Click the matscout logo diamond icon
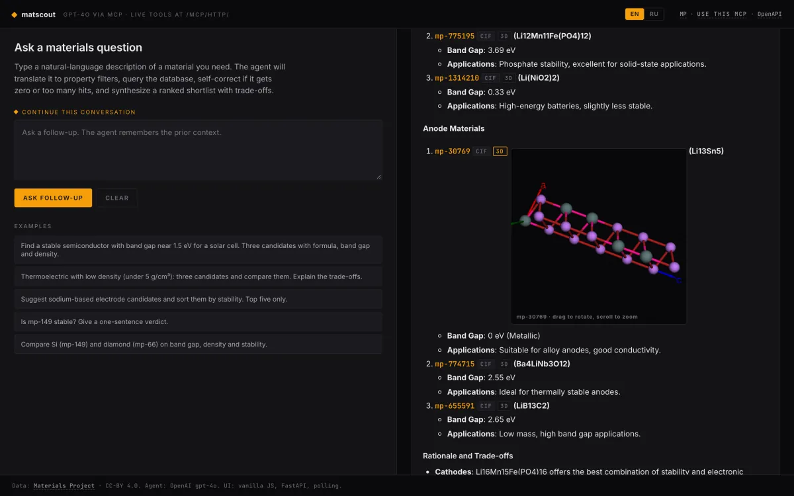The width and height of the screenshot is (794, 496). point(15,14)
